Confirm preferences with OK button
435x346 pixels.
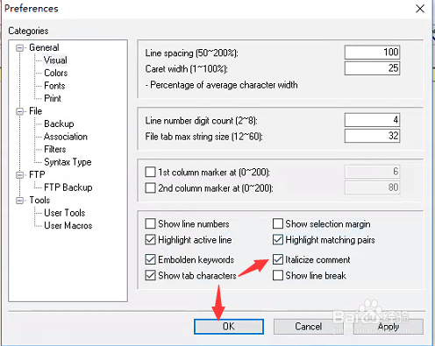click(x=229, y=327)
